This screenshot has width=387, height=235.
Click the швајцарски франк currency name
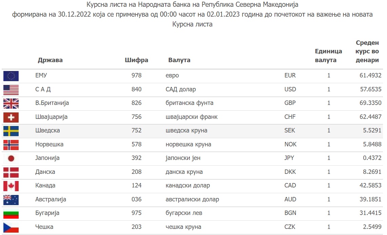click(191, 117)
